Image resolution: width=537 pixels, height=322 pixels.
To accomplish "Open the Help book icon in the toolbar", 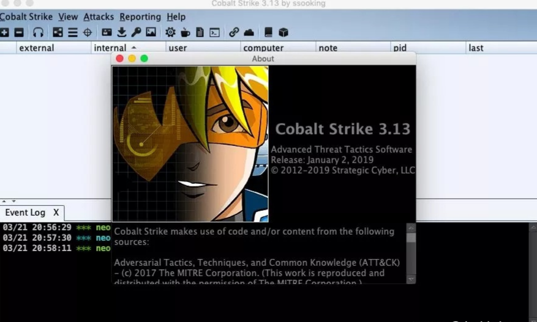I will (268, 32).
